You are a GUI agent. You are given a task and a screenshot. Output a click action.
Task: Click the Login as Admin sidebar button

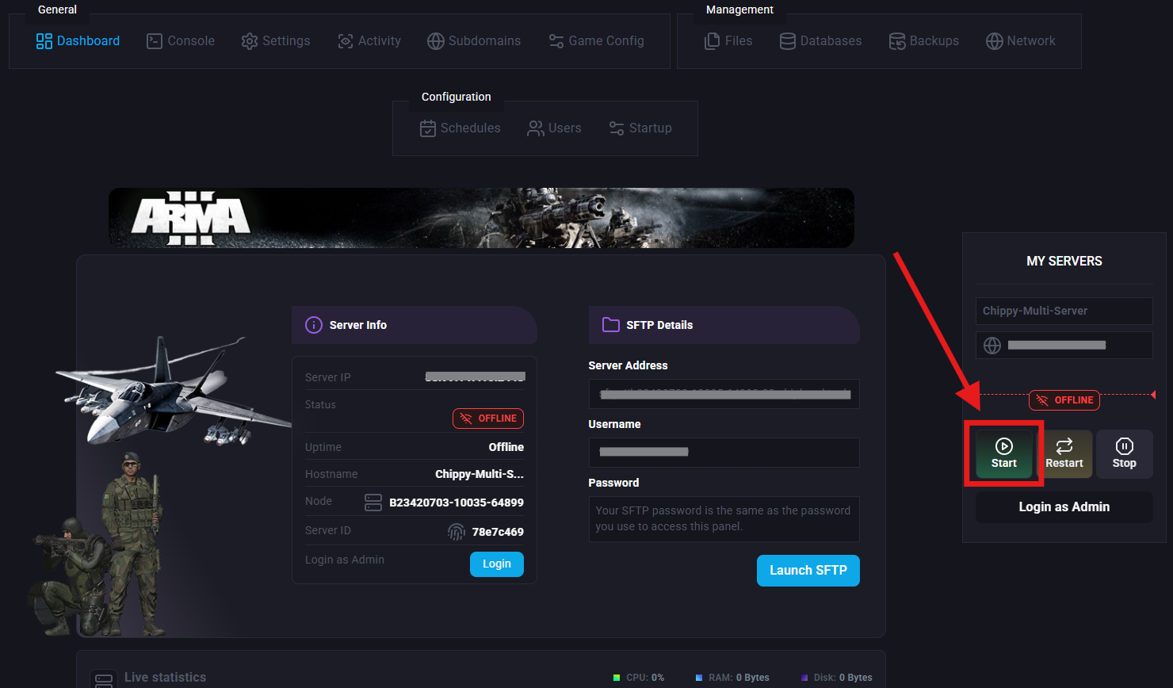1064,507
